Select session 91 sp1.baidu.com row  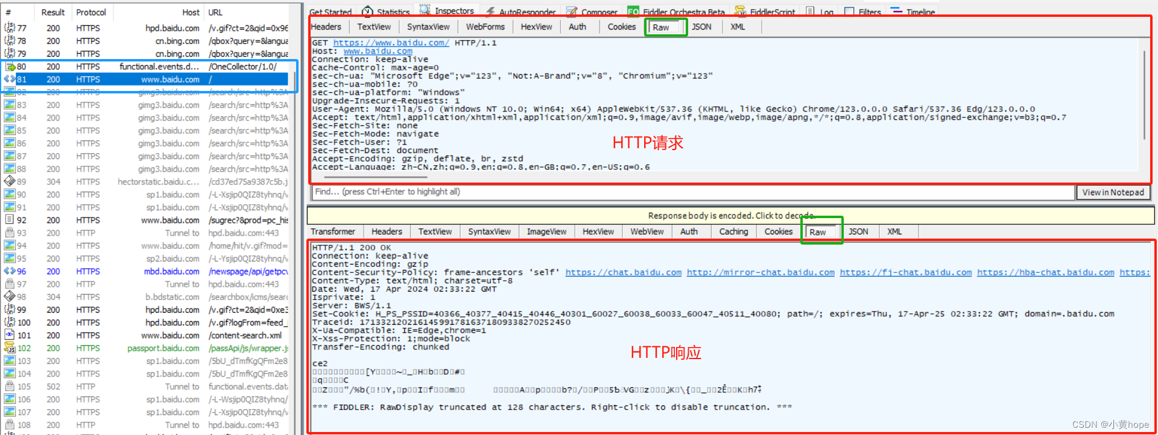click(146, 207)
